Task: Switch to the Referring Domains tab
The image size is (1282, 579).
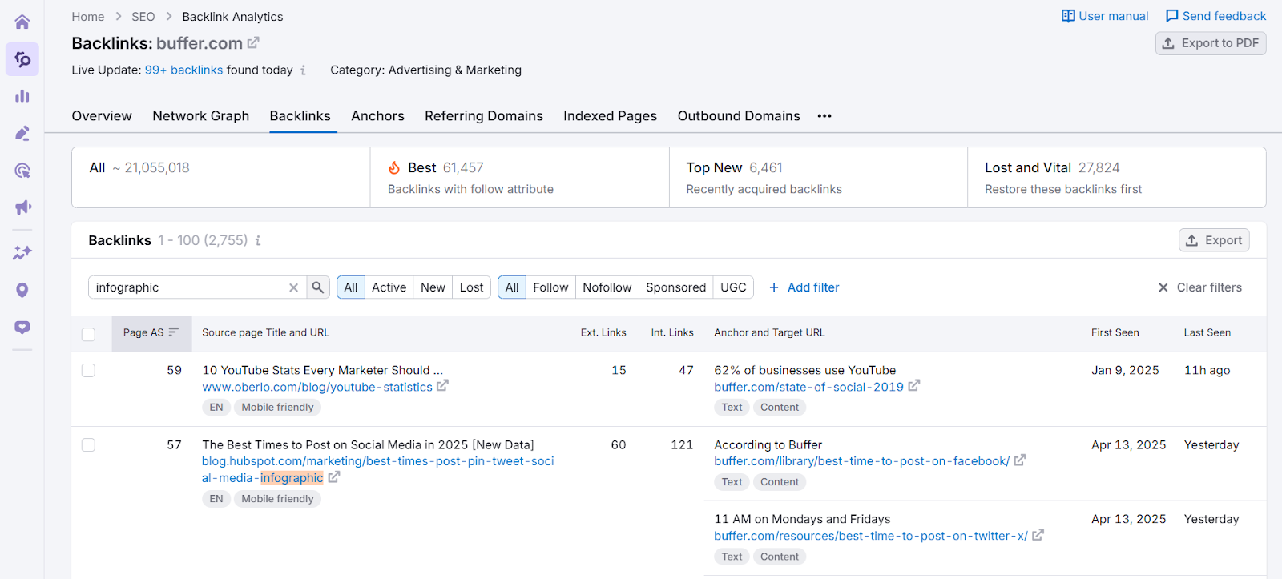Action: [484, 116]
